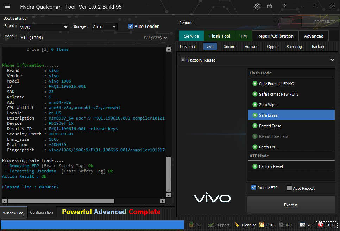Expand the Model dropdown Y11 (1906)
Viewport: 340px width, 231px height.
[x=94, y=38]
